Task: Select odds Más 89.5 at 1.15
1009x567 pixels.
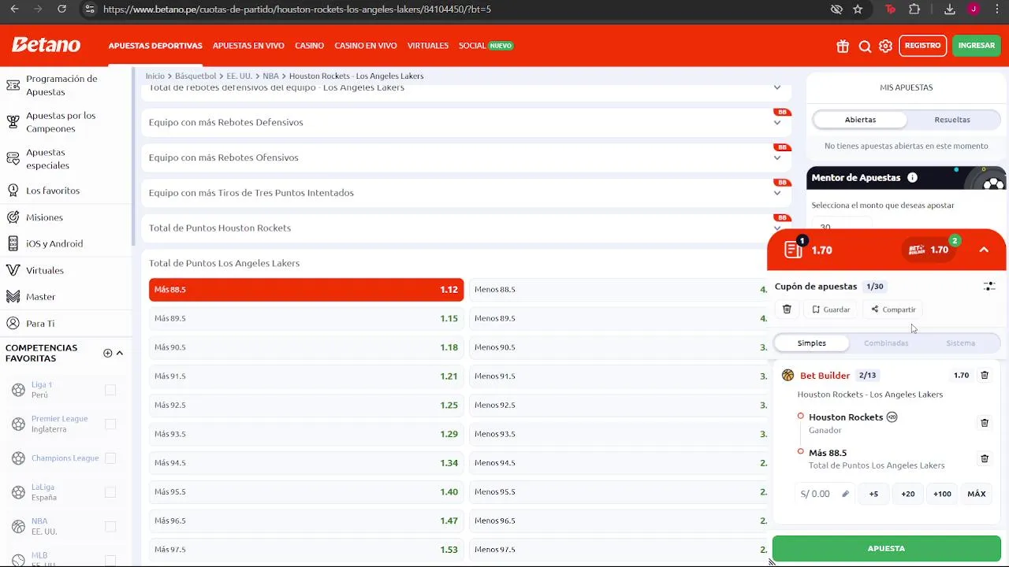Action: pos(306,318)
